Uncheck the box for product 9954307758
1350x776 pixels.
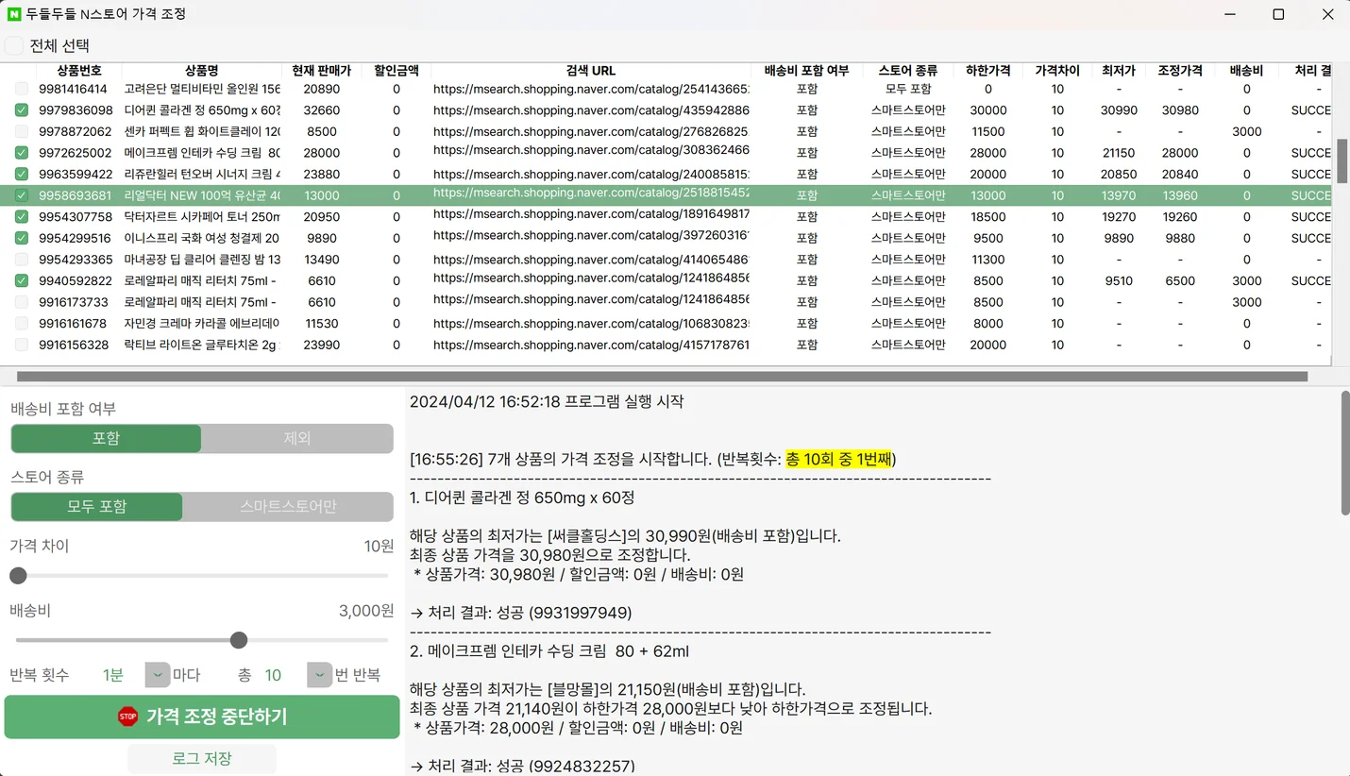click(21, 216)
